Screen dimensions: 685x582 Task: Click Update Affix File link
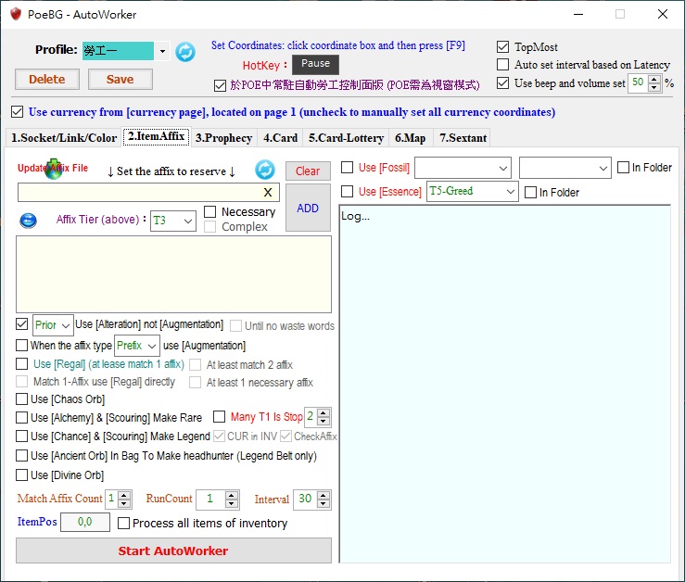(x=53, y=169)
